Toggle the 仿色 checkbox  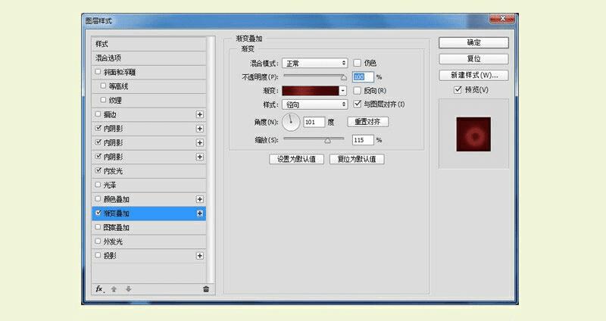[x=357, y=63]
